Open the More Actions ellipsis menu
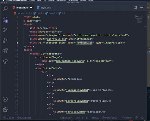 tap(141, 8)
